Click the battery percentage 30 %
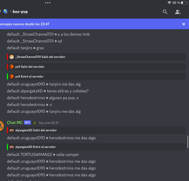 [x=176, y=3]
